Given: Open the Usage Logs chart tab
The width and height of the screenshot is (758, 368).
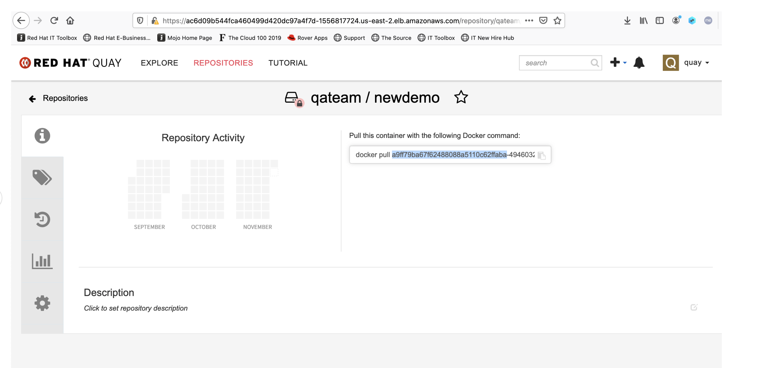Looking at the screenshot, I should click(x=42, y=261).
